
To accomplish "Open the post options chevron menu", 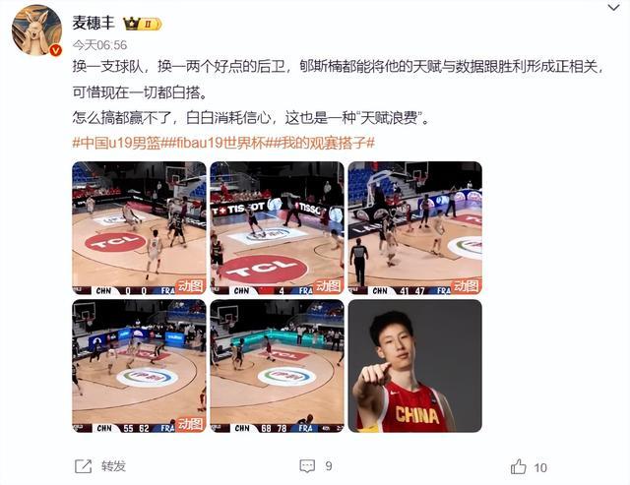I will [613, 7].
